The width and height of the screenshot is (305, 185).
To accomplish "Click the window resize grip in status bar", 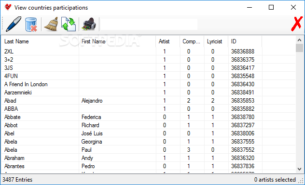I will (x=301, y=181).
